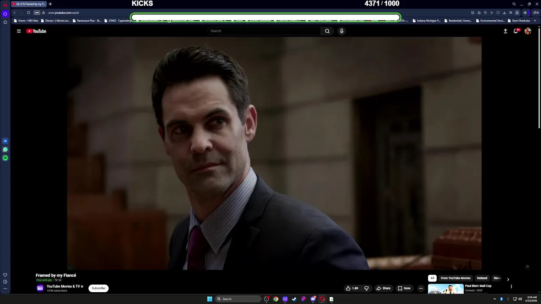541x304 pixels.
Task: Toggle the Opera VPN badge
Action: (x=37, y=13)
